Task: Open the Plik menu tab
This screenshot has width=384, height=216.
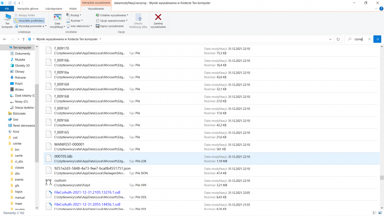Action: [7, 8]
